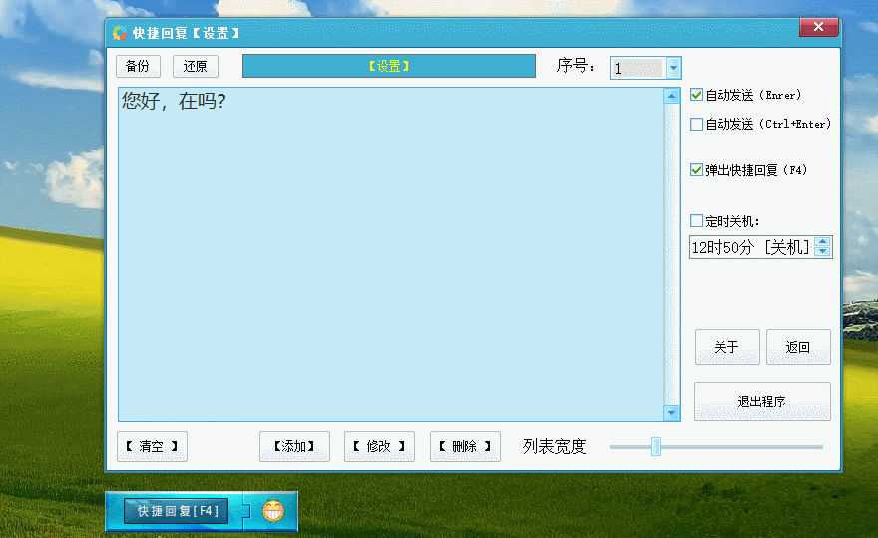Click the 列表宽度 slider handle
Image resolution: width=878 pixels, height=538 pixels.
pyautogui.click(x=656, y=447)
